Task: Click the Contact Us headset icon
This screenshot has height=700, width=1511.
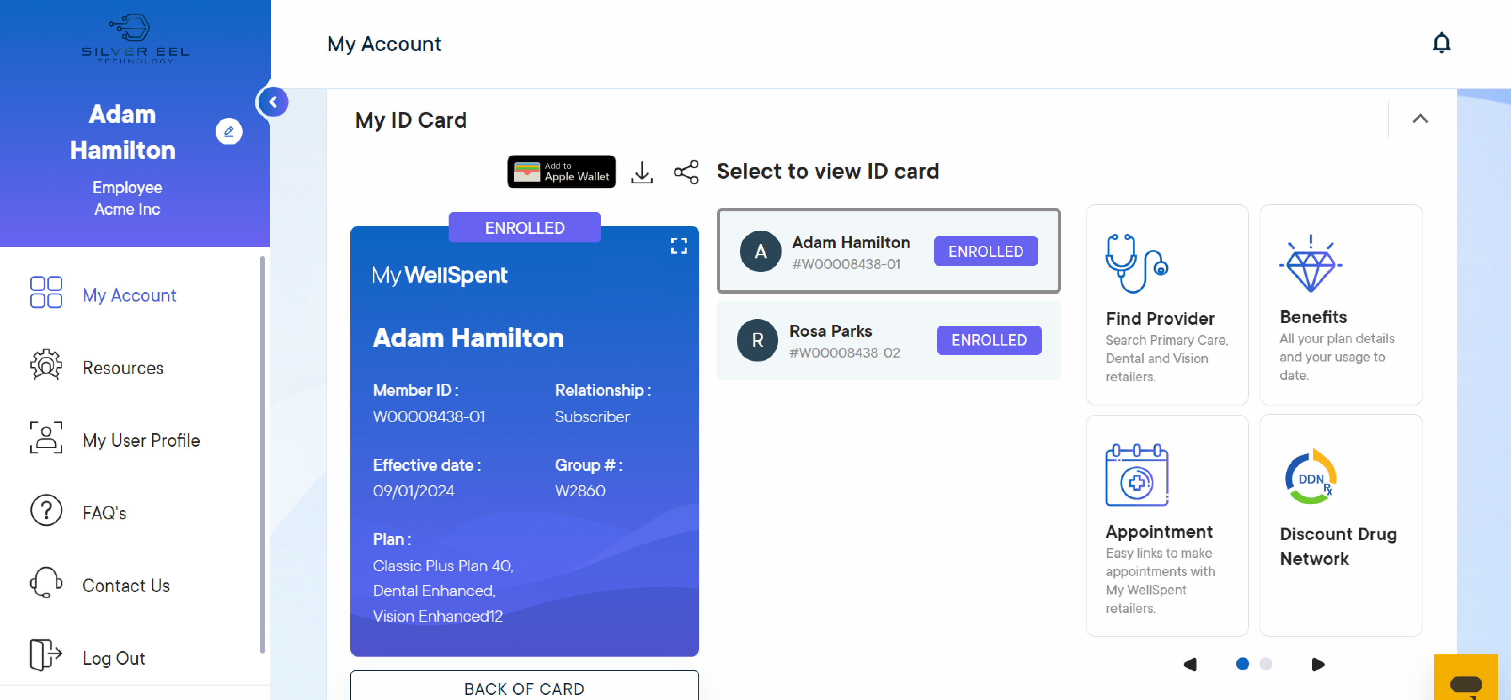Action: [46, 582]
